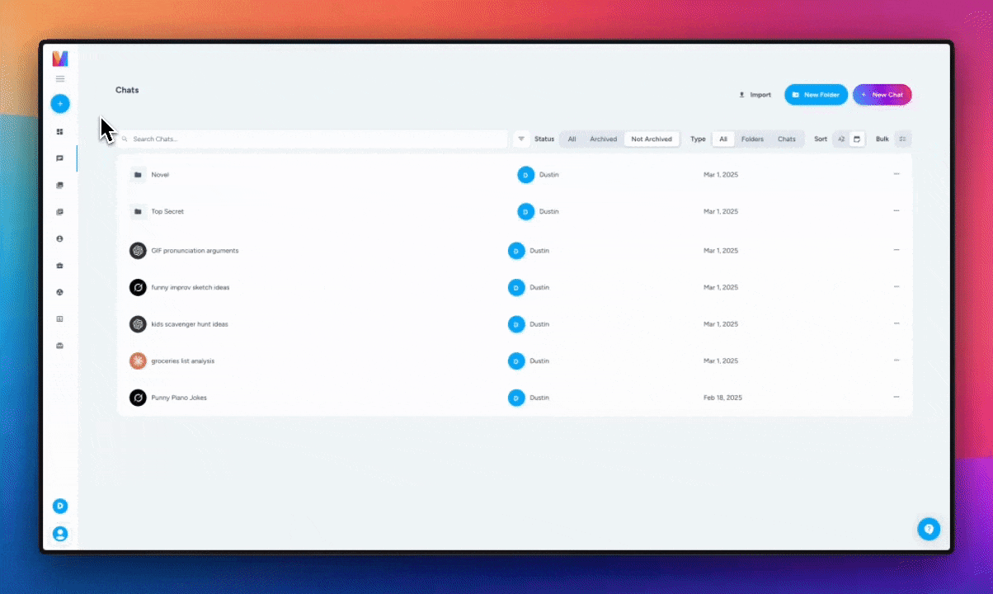993x594 pixels.
Task: Click the Dustin avatar in Punny Piano Jokes row
Action: pos(516,398)
